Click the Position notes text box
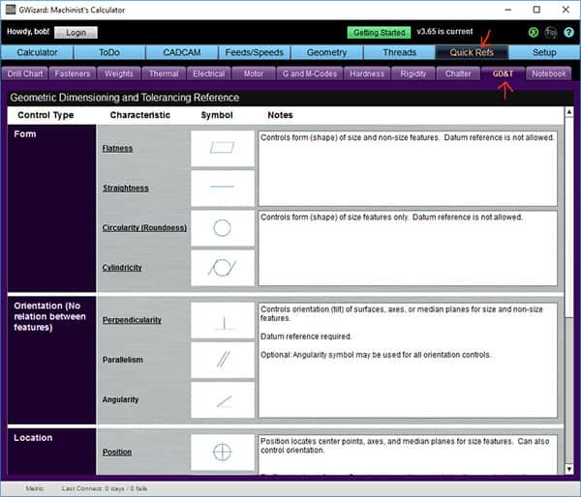This screenshot has height=497, width=581. coord(408,454)
